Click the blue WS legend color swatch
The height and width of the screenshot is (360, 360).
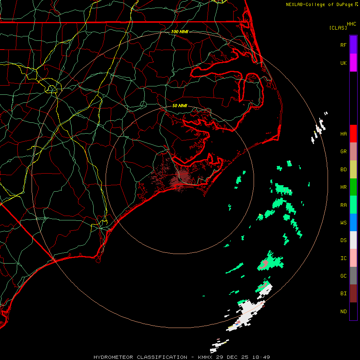(353, 222)
